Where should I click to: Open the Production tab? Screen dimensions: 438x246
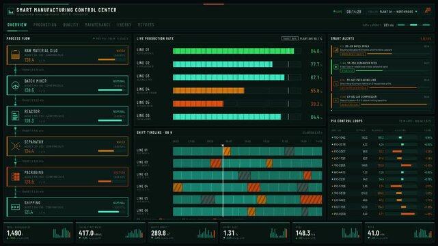pos(45,25)
